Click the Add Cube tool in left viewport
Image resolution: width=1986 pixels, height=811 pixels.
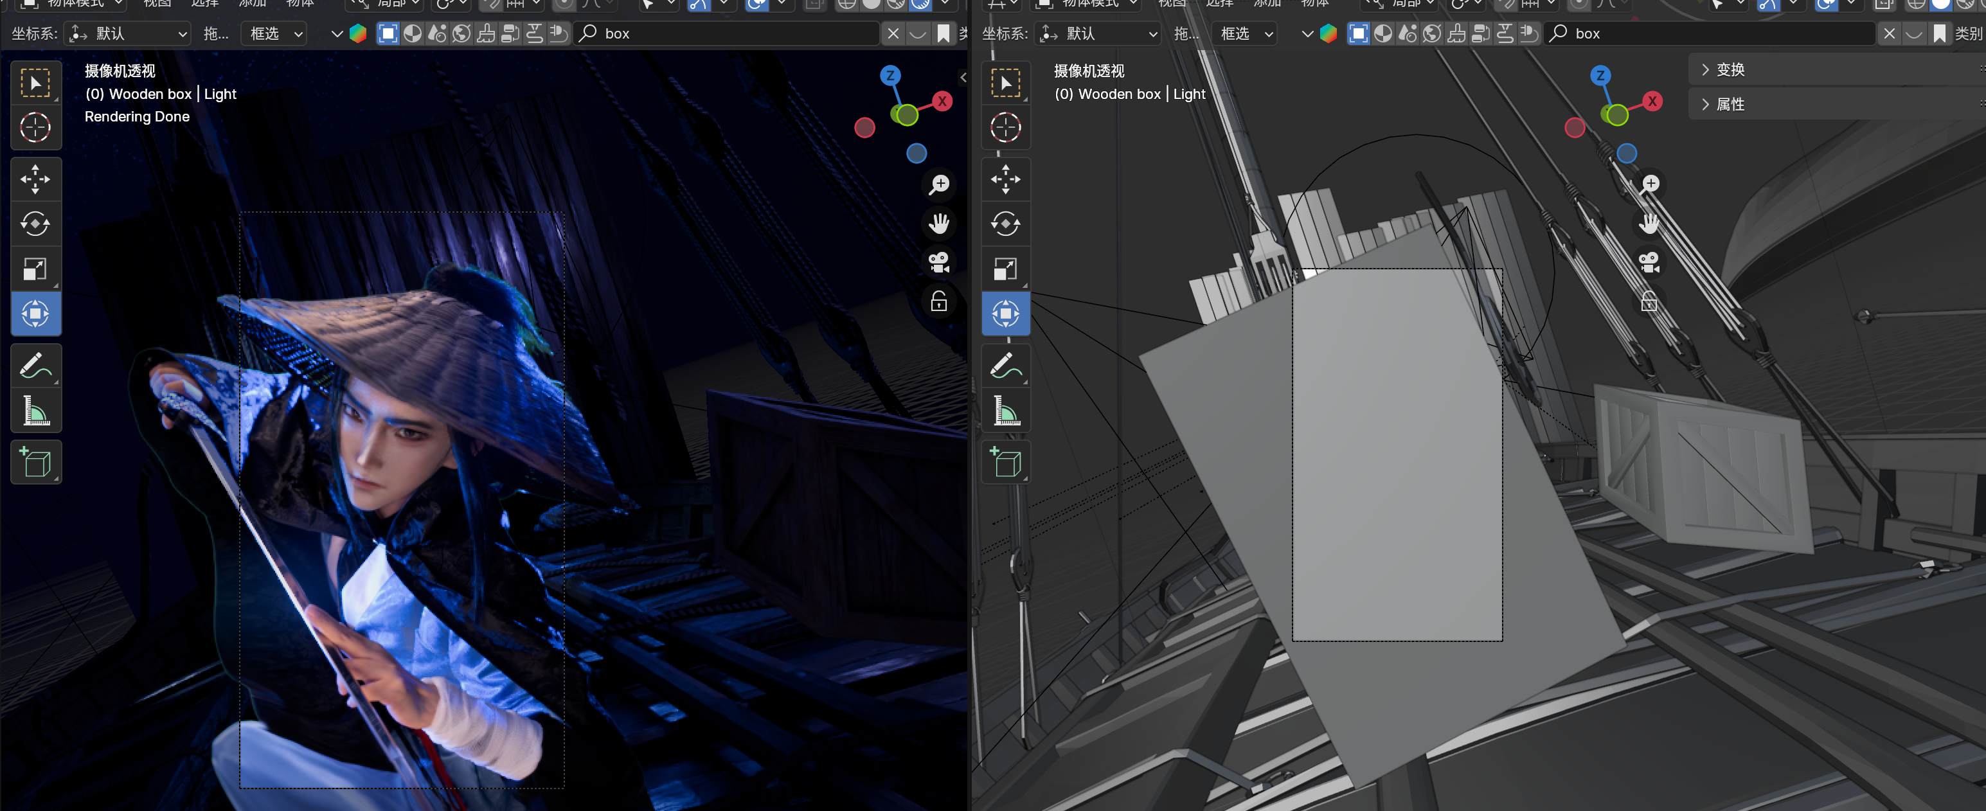point(35,462)
